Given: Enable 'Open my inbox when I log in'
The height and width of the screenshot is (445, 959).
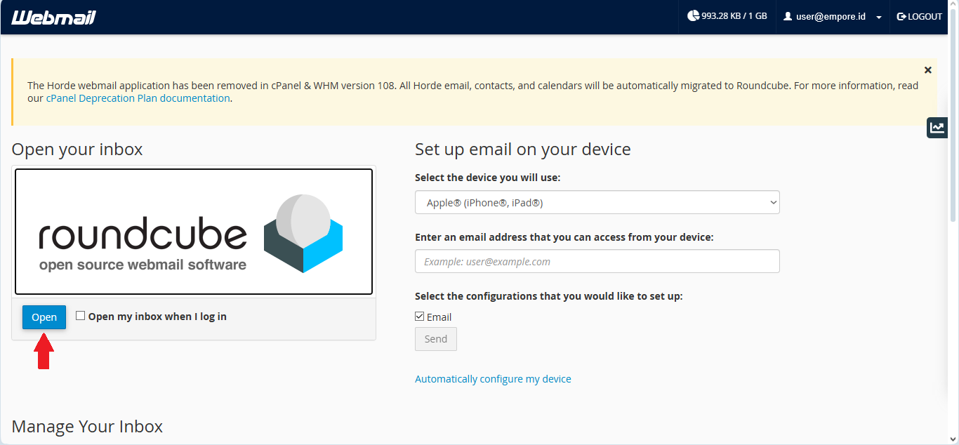Looking at the screenshot, I should pos(81,316).
